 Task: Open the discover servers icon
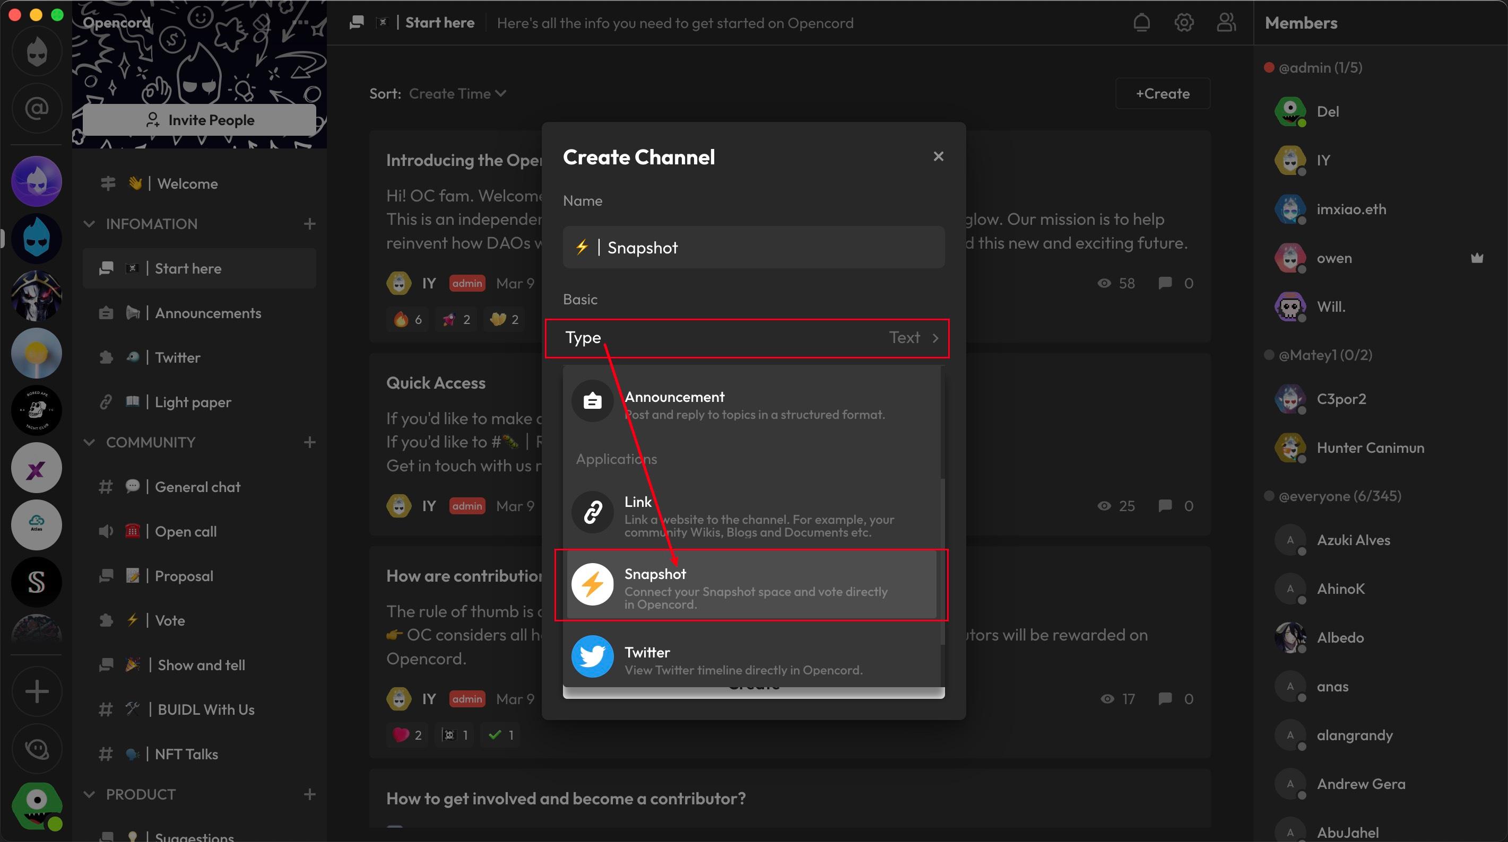(x=37, y=748)
